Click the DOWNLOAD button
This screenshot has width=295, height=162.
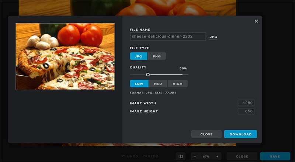coord(240,134)
